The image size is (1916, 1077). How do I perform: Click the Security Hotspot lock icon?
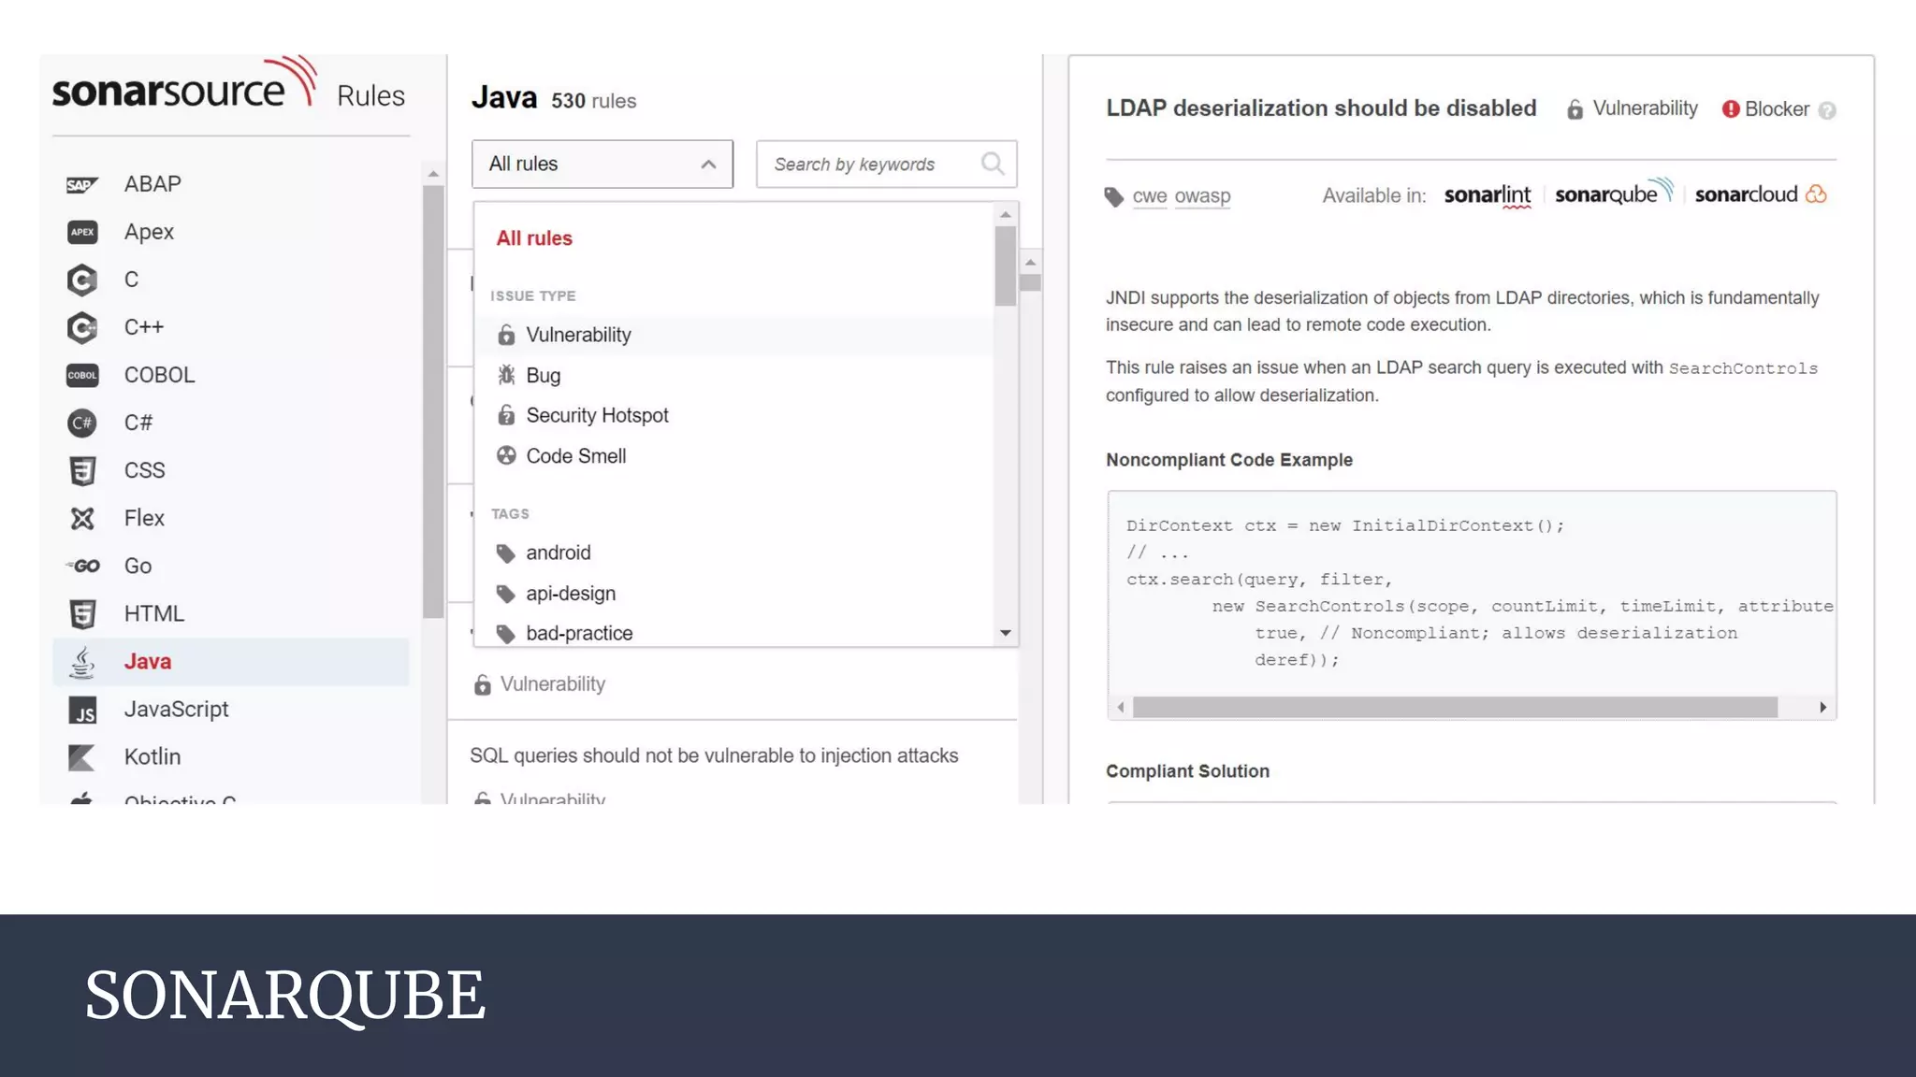[506, 415]
